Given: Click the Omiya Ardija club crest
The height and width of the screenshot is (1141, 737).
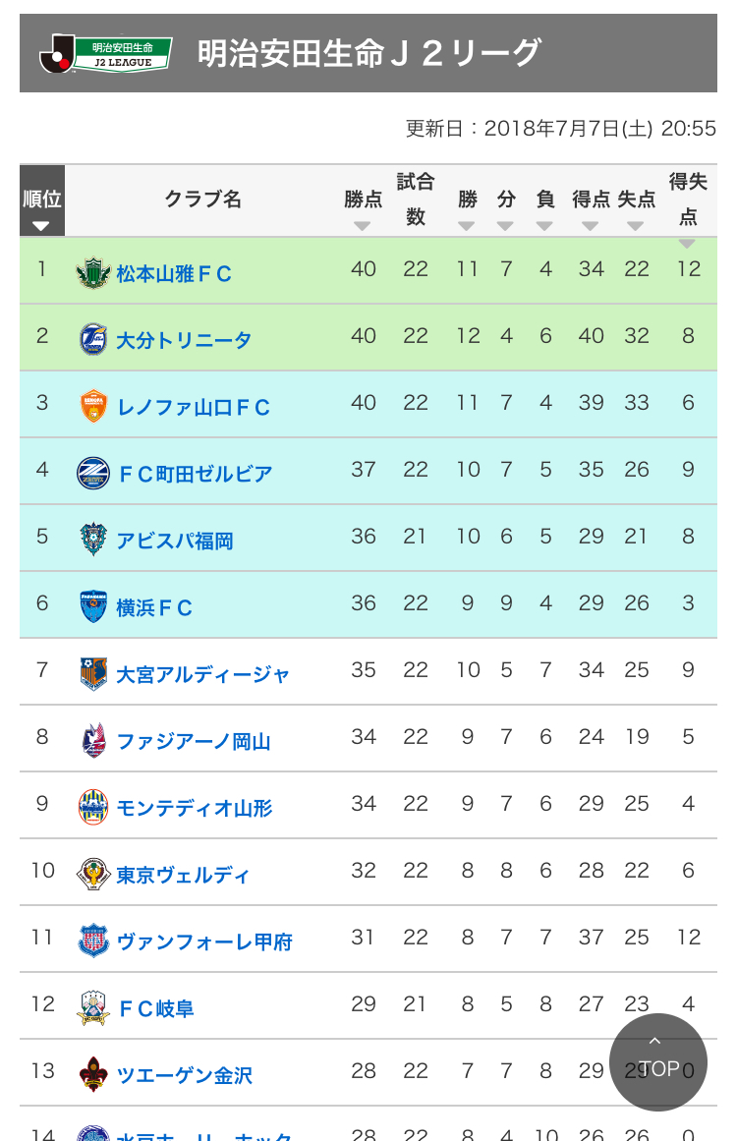Looking at the screenshot, I should click(93, 673).
